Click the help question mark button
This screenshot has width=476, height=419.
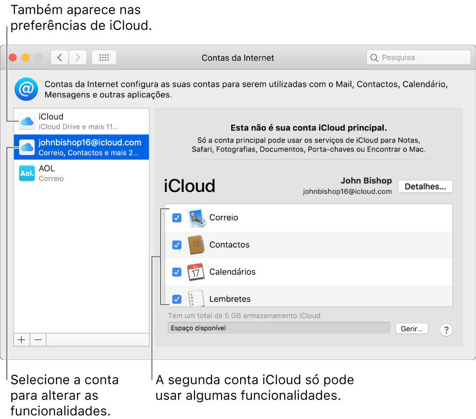[x=446, y=330]
